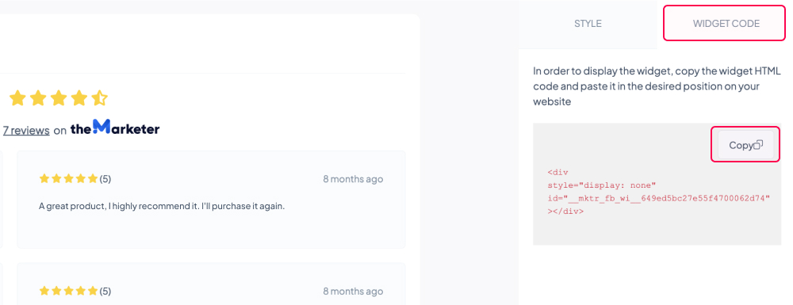The width and height of the screenshot is (793, 305).
Task: Click the id attribute line in code
Action: coord(658,199)
